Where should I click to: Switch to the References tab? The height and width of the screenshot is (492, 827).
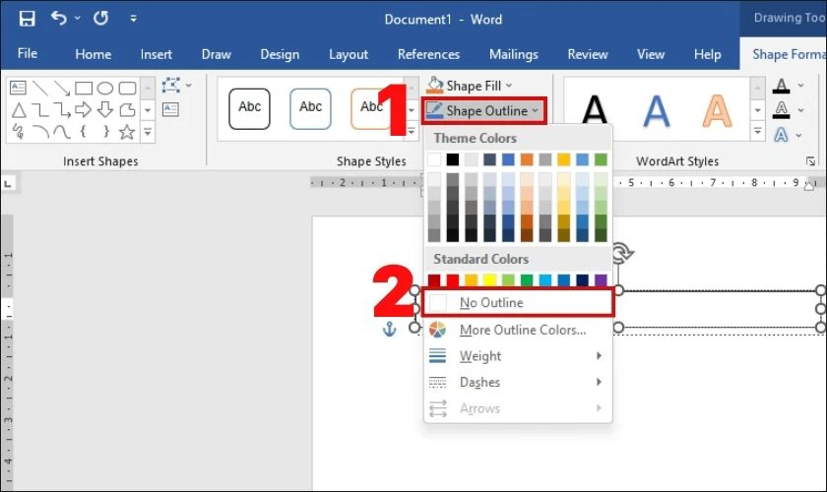click(428, 54)
